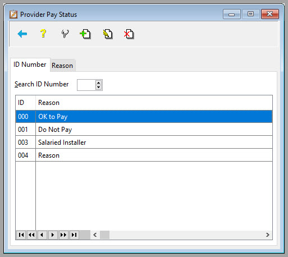Add a new record with green plus icon
This screenshot has width=288, height=257.
85,34
